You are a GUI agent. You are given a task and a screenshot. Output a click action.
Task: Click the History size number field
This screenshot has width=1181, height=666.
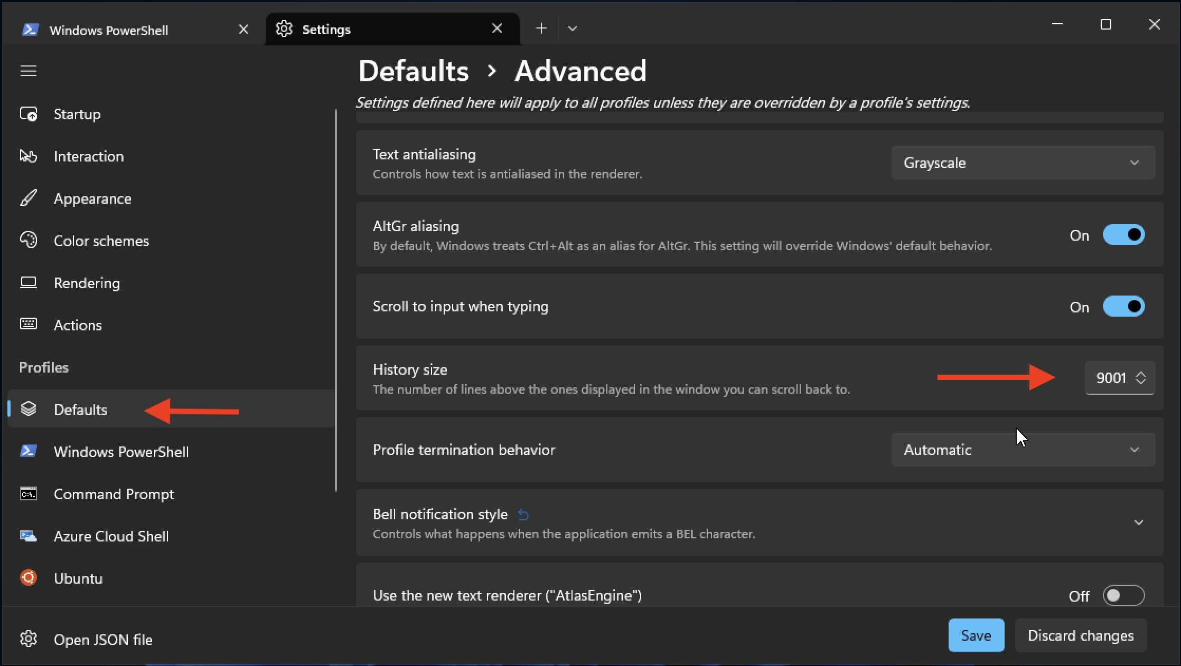pos(1111,378)
